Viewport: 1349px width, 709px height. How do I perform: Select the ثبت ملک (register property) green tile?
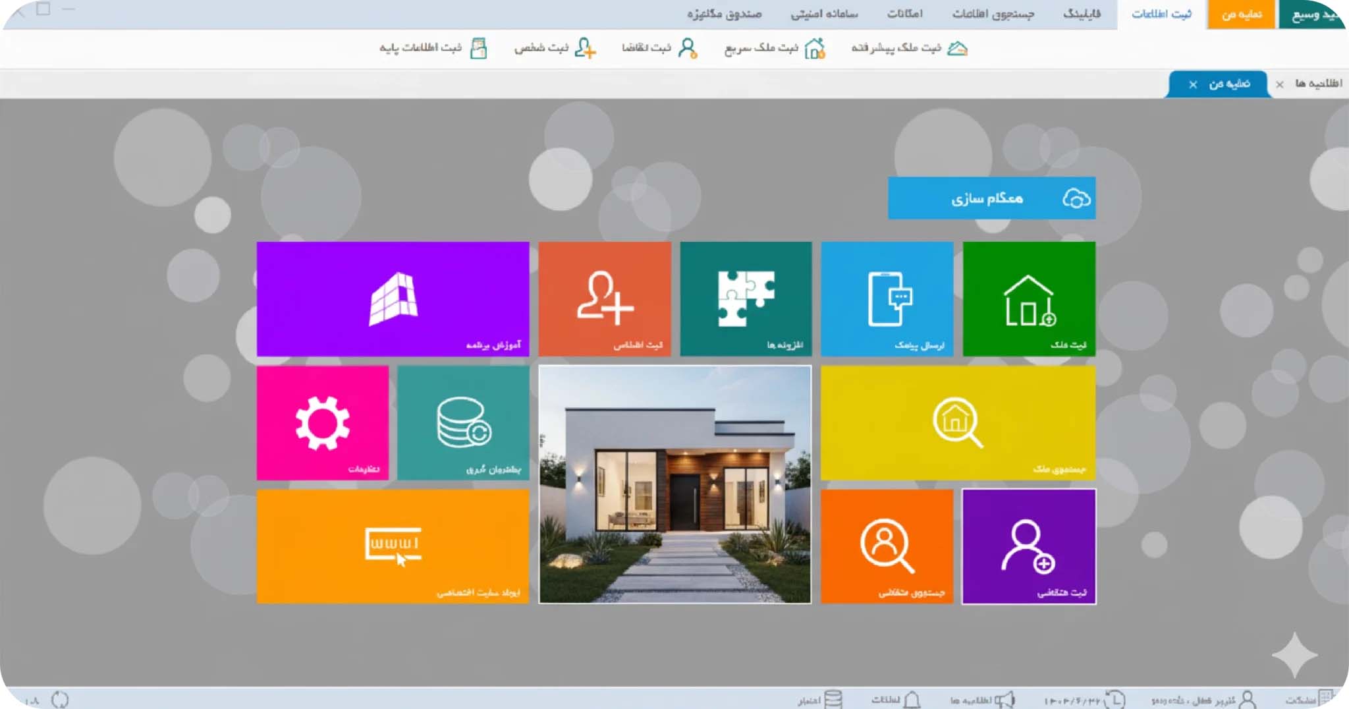[x=1029, y=298]
